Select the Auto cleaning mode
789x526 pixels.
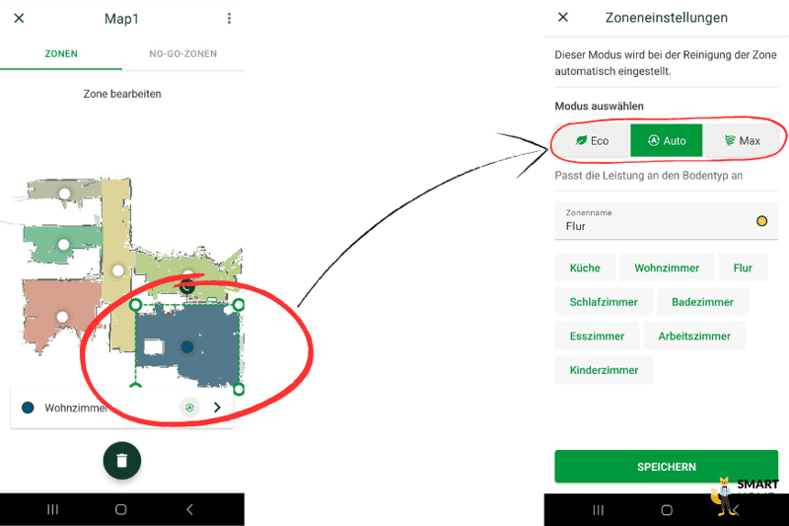tap(667, 141)
